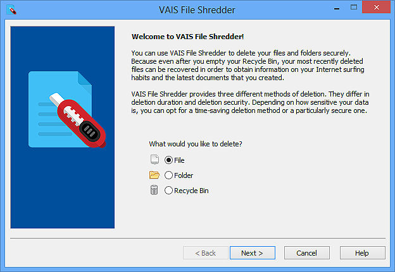Proceed with the Next > button
Image resolution: width=395 pixels, height=272 pixels.
(x=252, y=252)
